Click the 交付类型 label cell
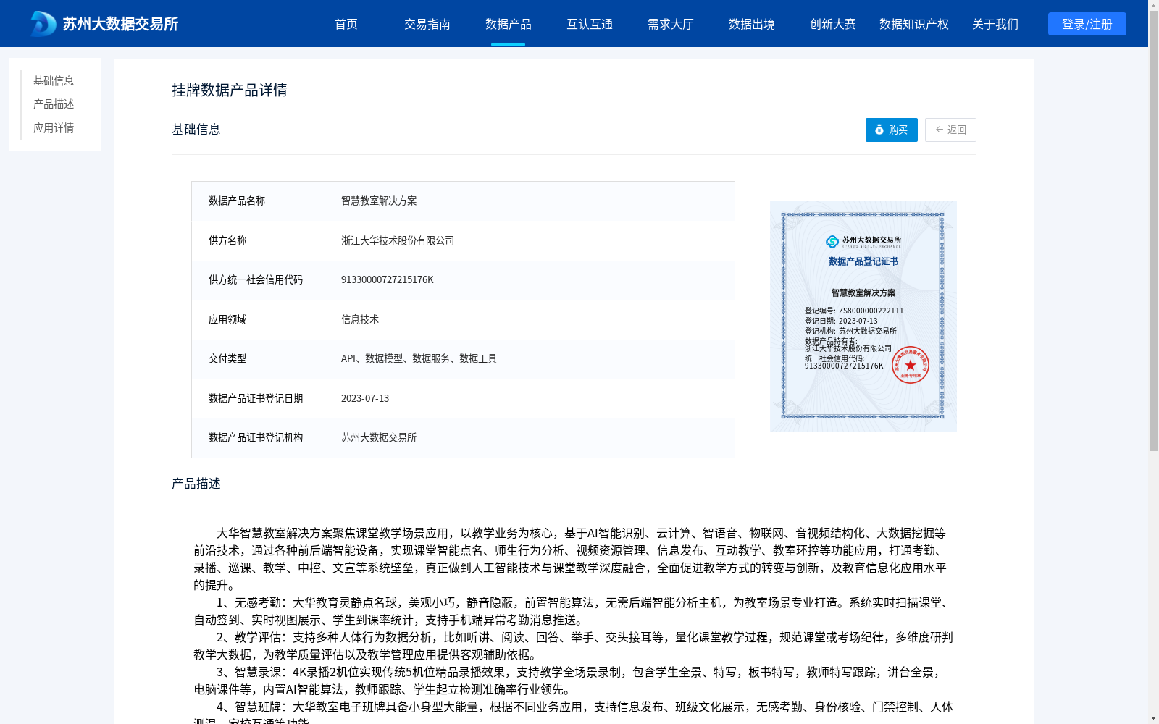The width and height of the screenshot is (1159, 724). point(261,358)
